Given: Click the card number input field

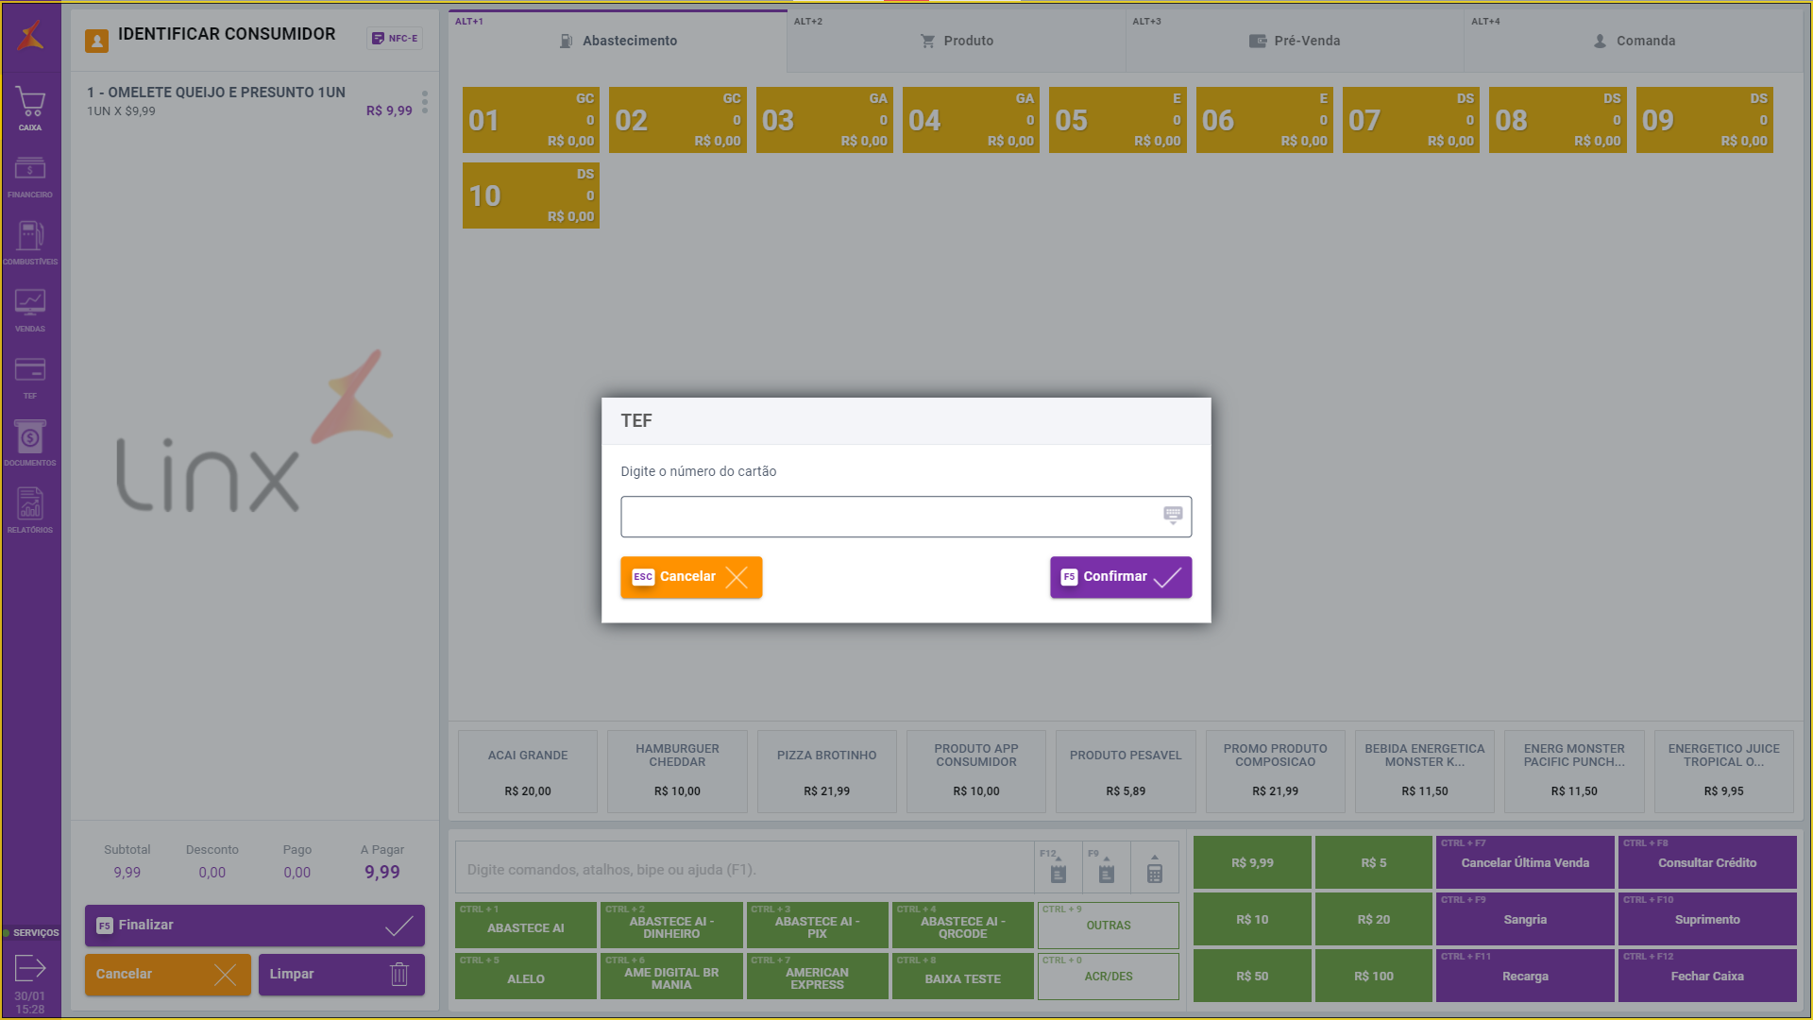Looking at the screenshot, I should pos(888,517).
